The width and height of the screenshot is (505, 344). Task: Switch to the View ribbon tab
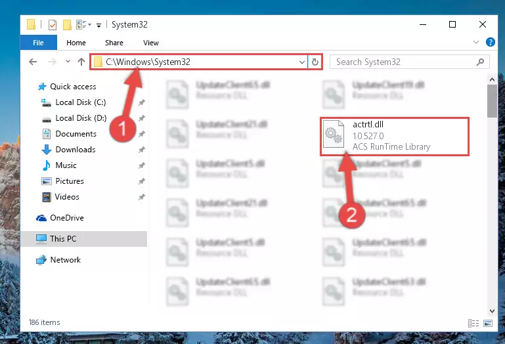151,43
